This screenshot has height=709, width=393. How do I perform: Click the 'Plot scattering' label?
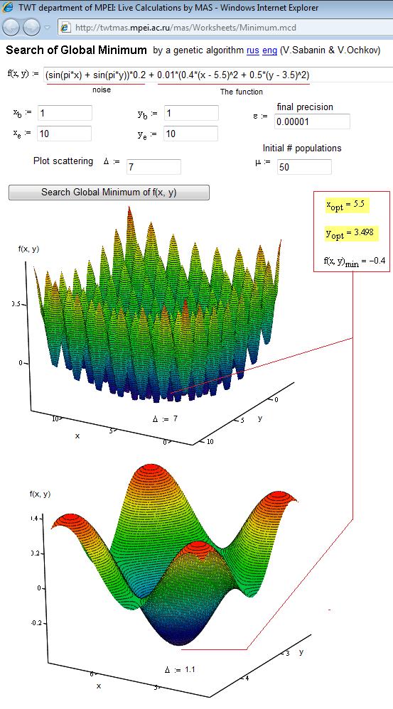tap(63, 161)
